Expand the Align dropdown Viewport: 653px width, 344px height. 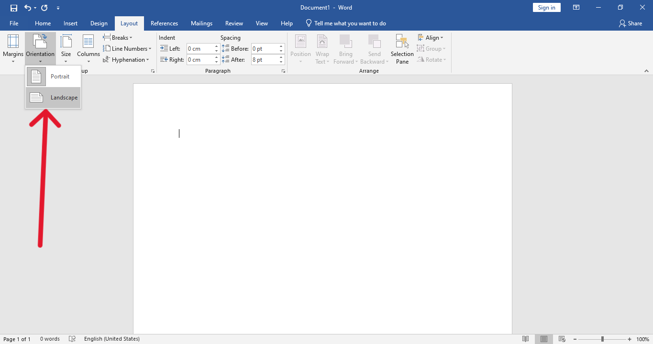pos(431,37)
